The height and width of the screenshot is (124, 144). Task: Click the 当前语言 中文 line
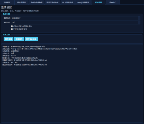[x=8, y=53]
